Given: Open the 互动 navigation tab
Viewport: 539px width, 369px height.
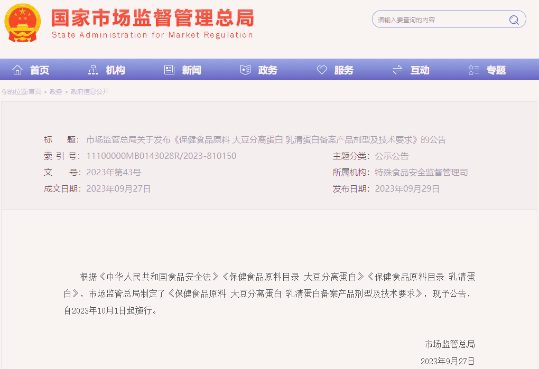Looking at the screenshot, I should pyautogui.click(x=420, y=70).
